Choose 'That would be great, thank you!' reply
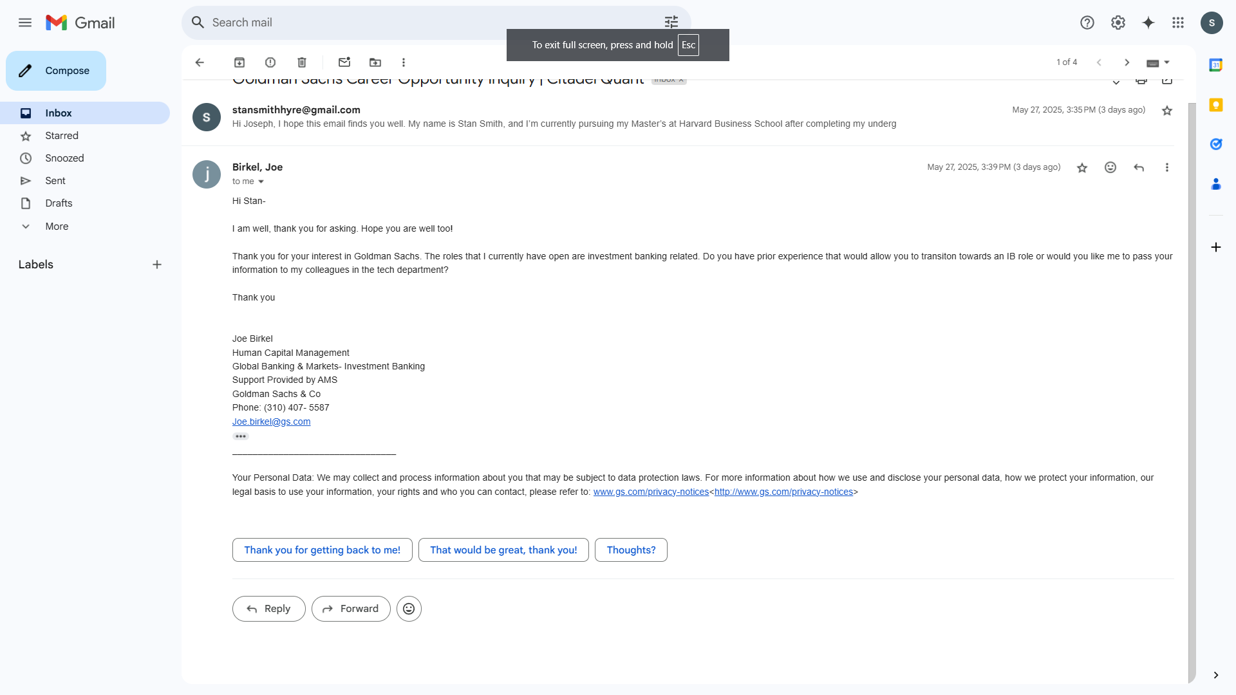 [x=503, y=550]
